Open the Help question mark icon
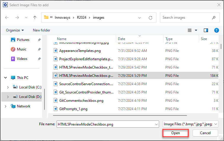Viewport: 224px width, 141px height. (217, 30)
